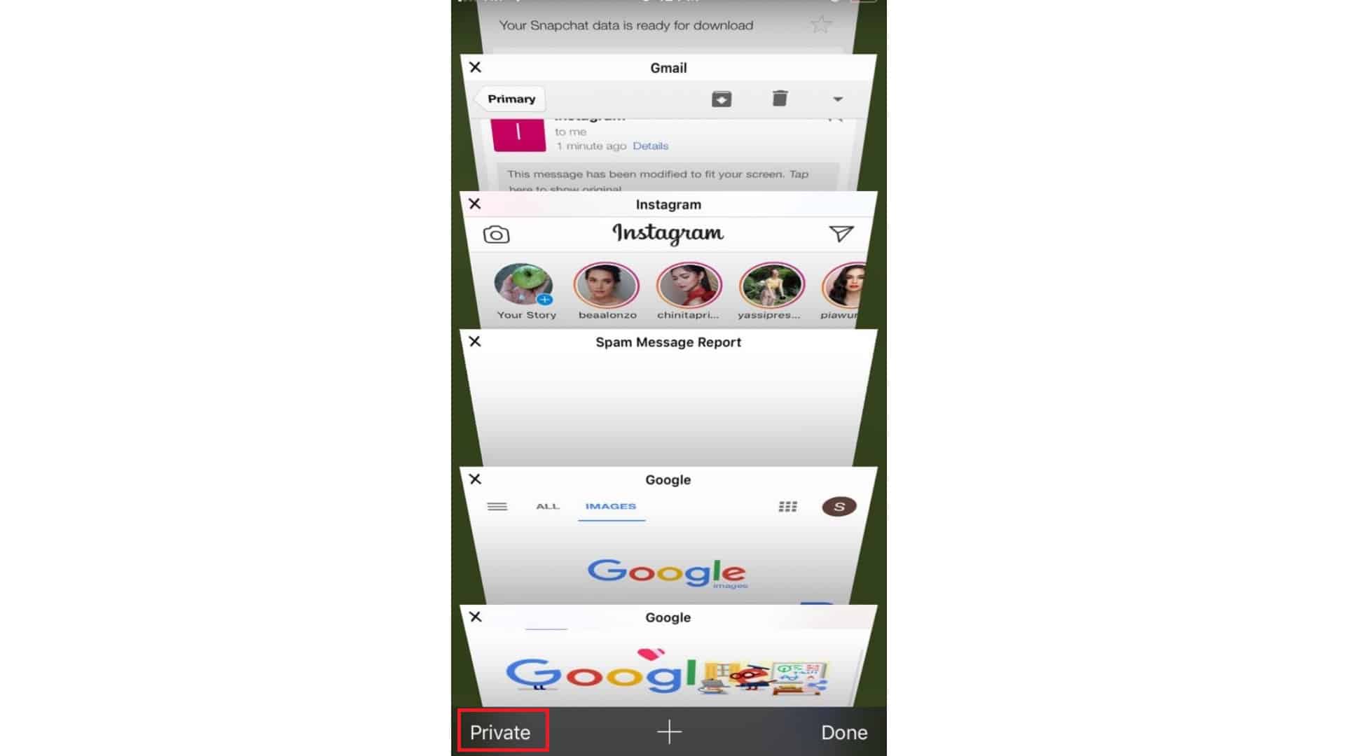Tap the Google apps grid icon
This screenshot has width=1345, height=756.
click(788, 506)
